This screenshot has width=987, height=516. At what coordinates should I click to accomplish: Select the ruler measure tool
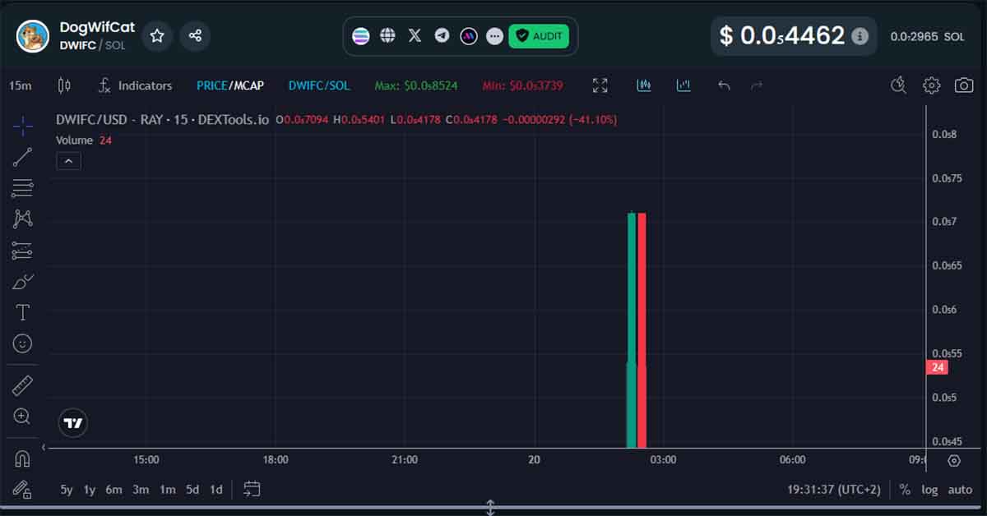tap(22, 385)
